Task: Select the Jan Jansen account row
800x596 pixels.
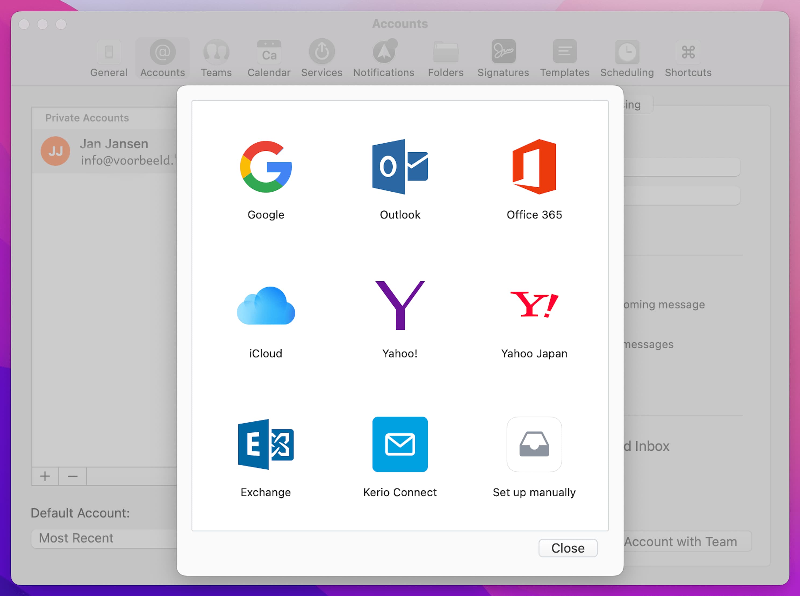Action: click(105, 151)
